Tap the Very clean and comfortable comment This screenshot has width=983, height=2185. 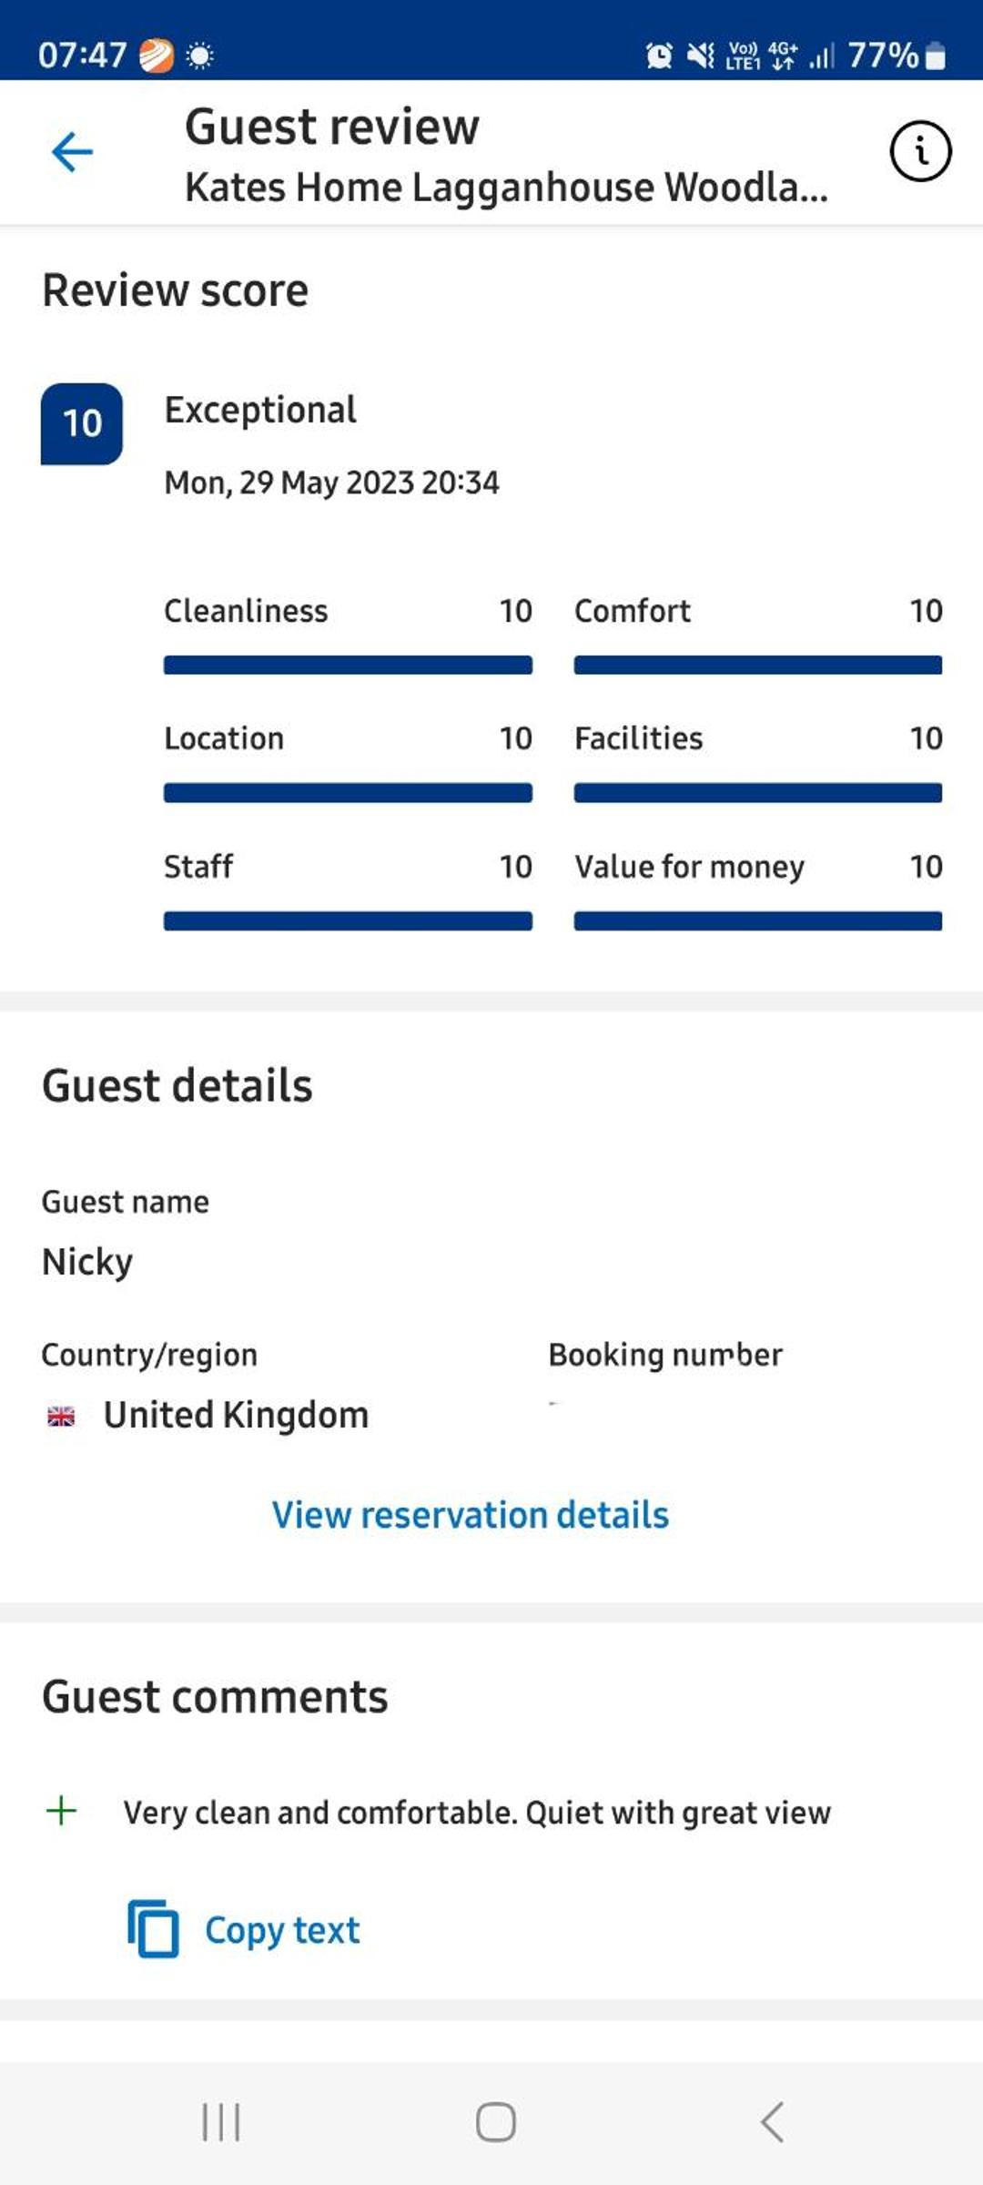tap(477, 1813)
